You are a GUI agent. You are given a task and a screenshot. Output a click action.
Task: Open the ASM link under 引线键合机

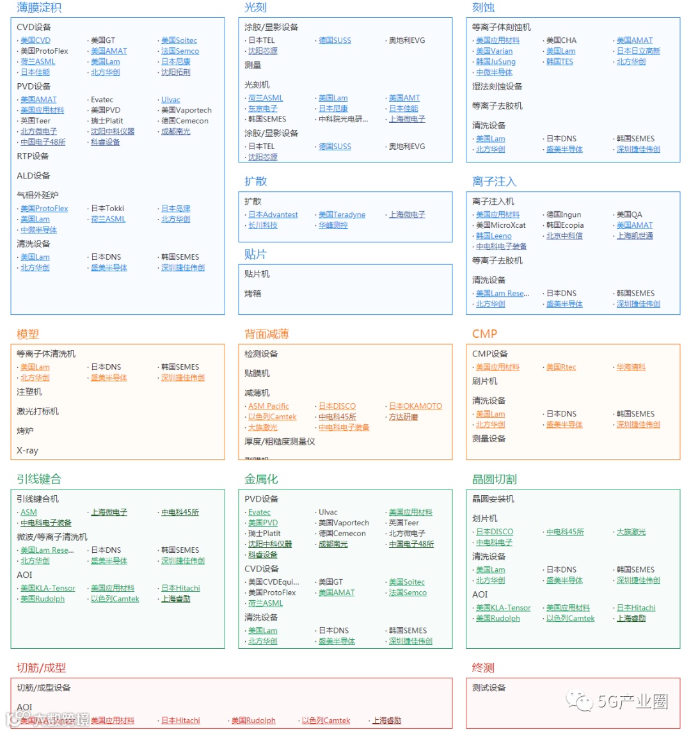(x=29, y=513)
